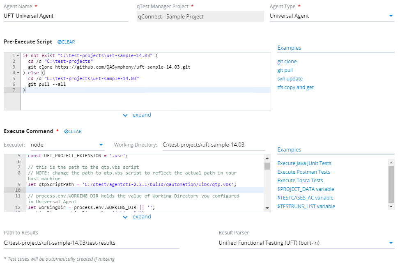This screenshot has width=400, height=264.
Task: Collapse code fold arrow on line 4
Action: (x=18, y=73)
